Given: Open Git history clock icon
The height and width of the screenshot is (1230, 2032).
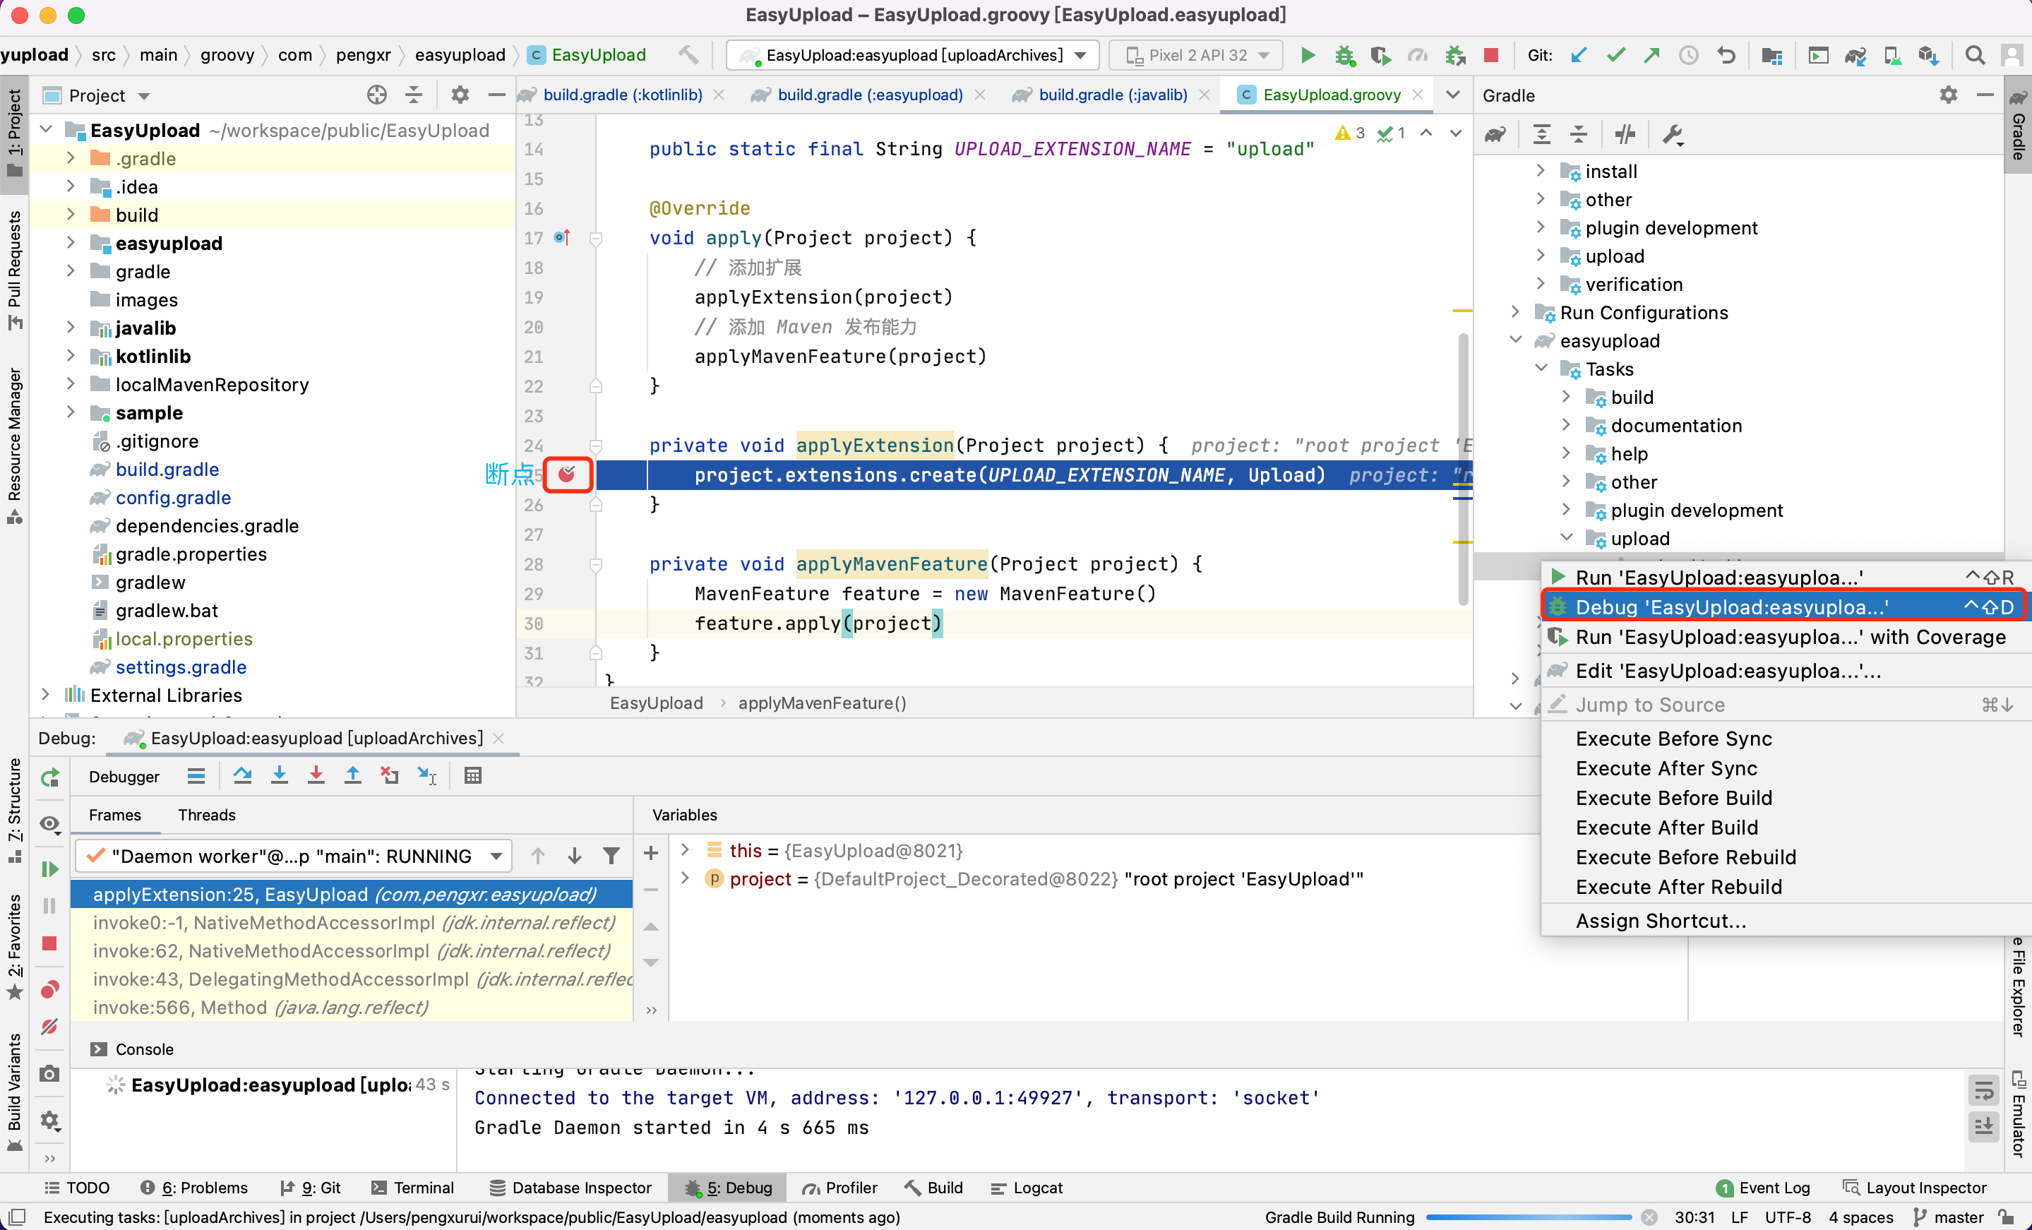Looking at the screenshot, I should pos(1689,55).
